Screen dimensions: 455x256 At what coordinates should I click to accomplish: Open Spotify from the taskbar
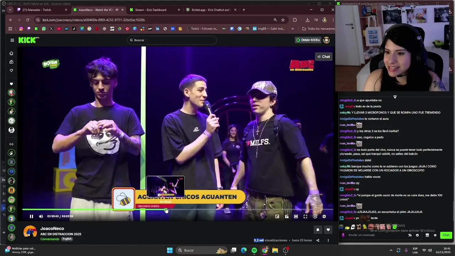pos(254,250)
